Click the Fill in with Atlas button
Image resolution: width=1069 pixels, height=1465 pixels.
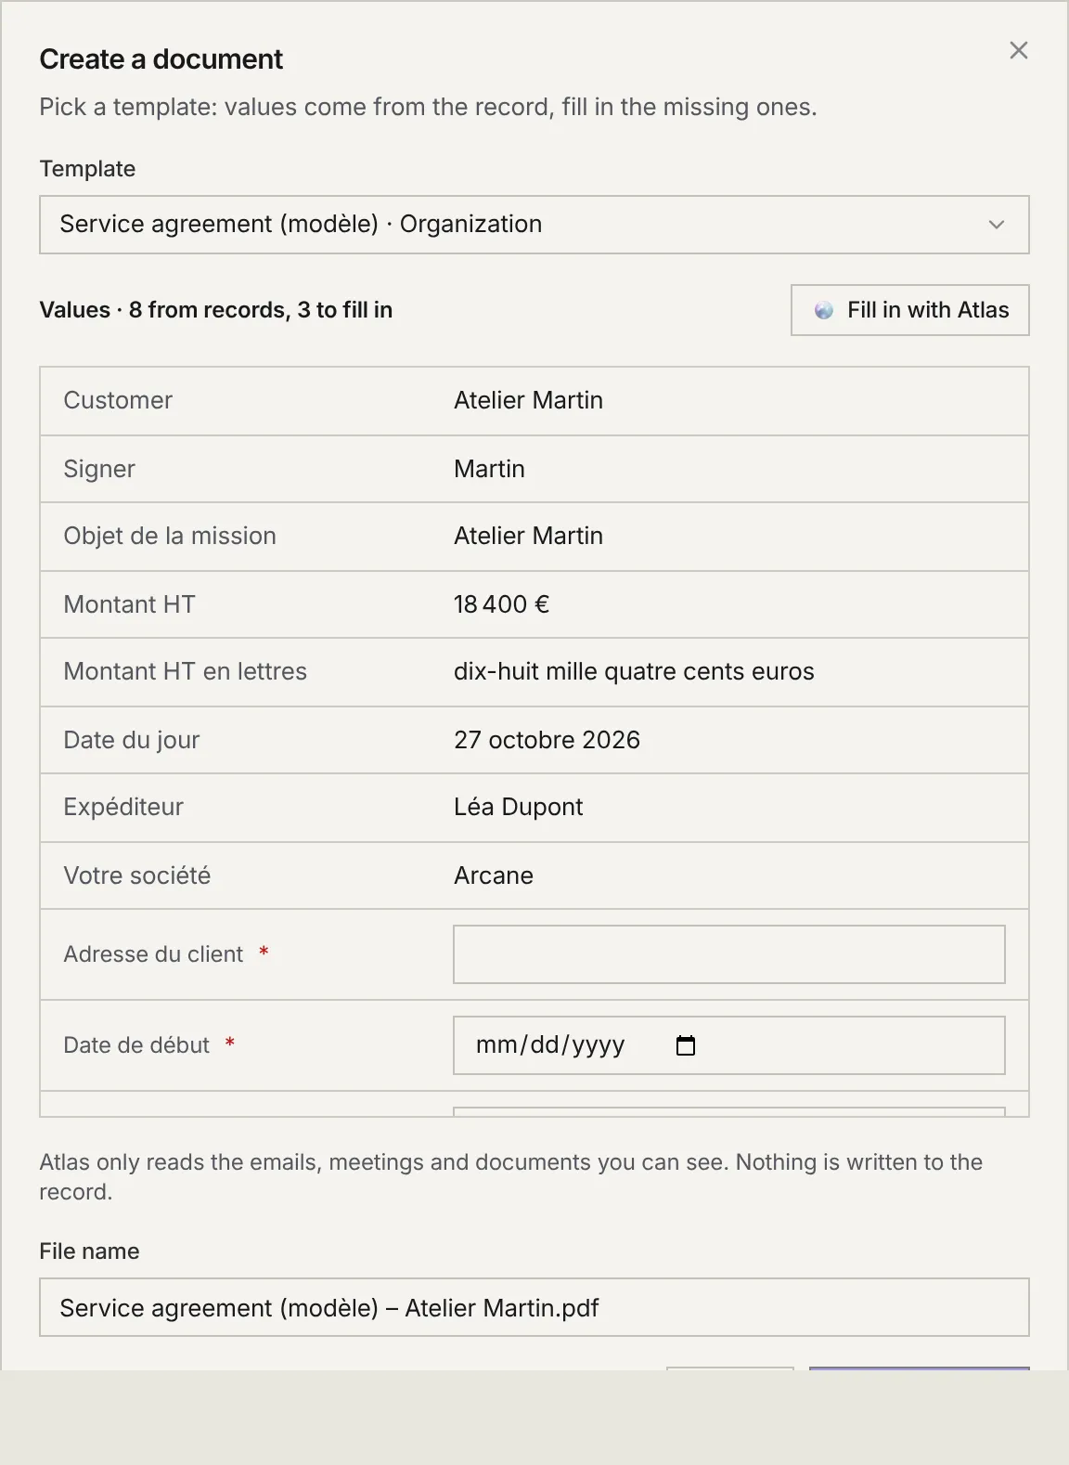pyautogui.click(x=909, y=310)
